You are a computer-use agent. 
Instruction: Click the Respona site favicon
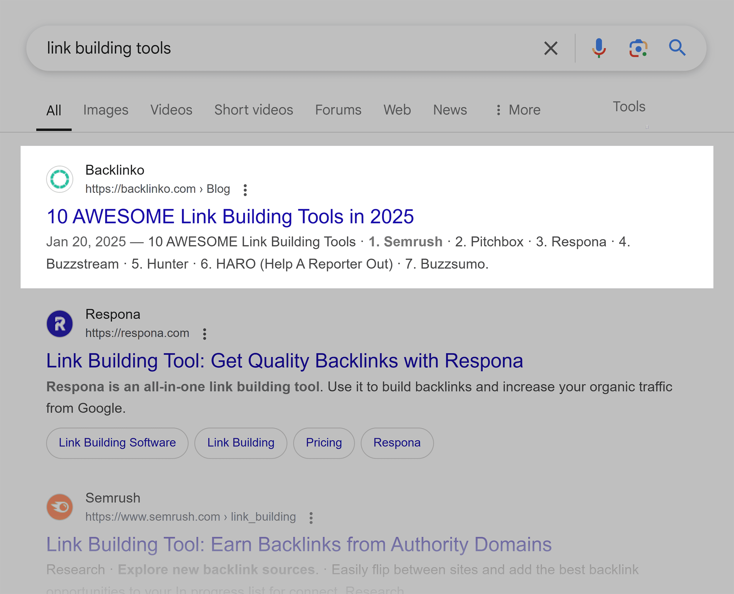coord(60,324)
